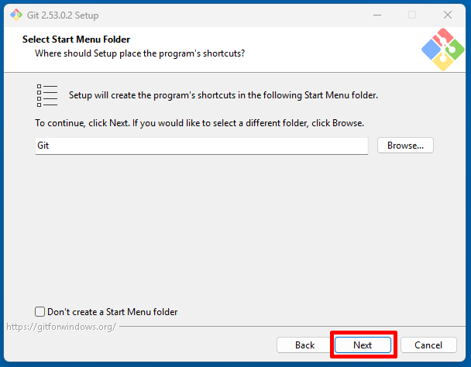This screenshot has width=471, height=367.
Task: Go Back to the previous setup step
Action: 304,345
